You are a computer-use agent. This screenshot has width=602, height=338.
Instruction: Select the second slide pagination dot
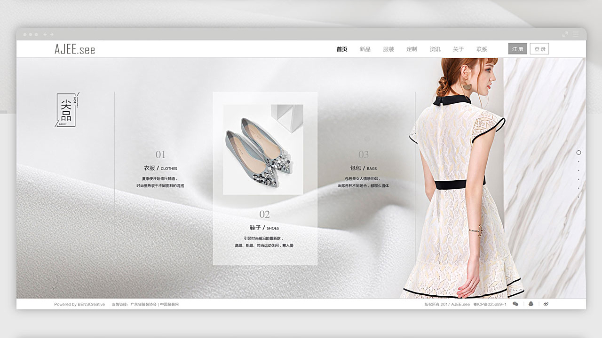[578, 161]
